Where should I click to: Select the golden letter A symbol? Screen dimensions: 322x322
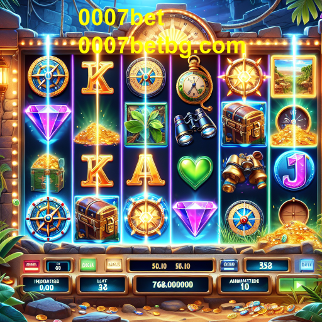pyautogui.click(x=146, y=170)
